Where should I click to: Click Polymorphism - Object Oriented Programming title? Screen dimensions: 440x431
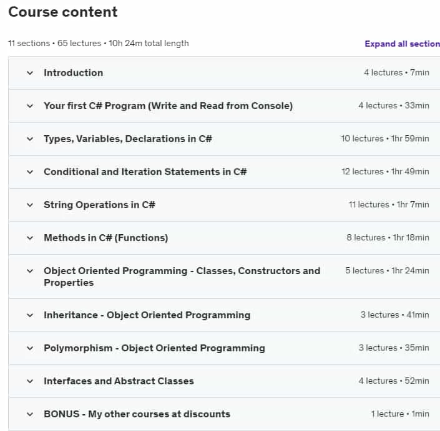154,348
